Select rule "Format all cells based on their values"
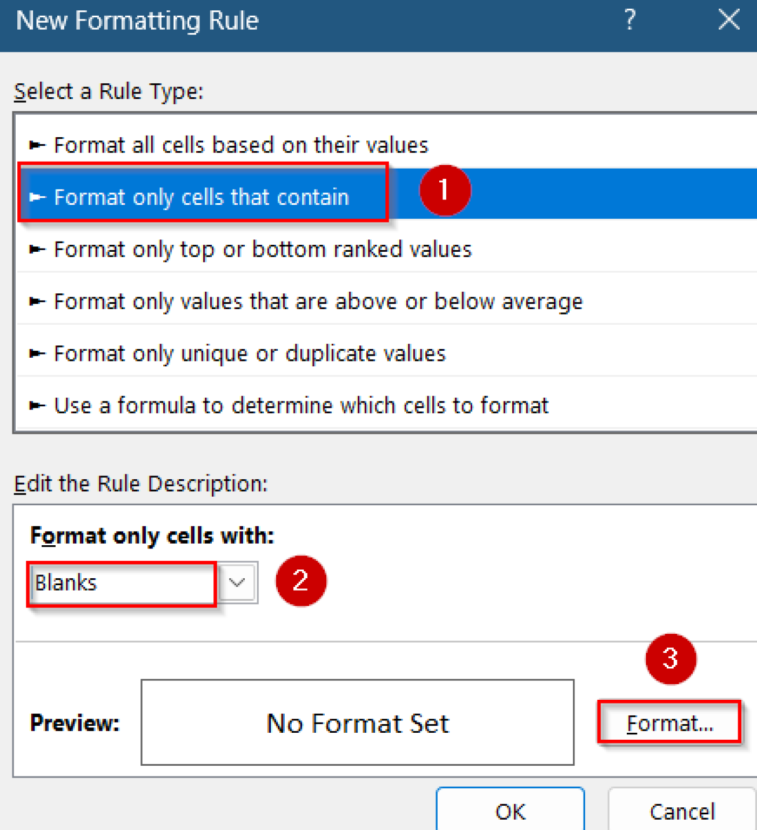This screenshot has height=830, width=757. 240,145
